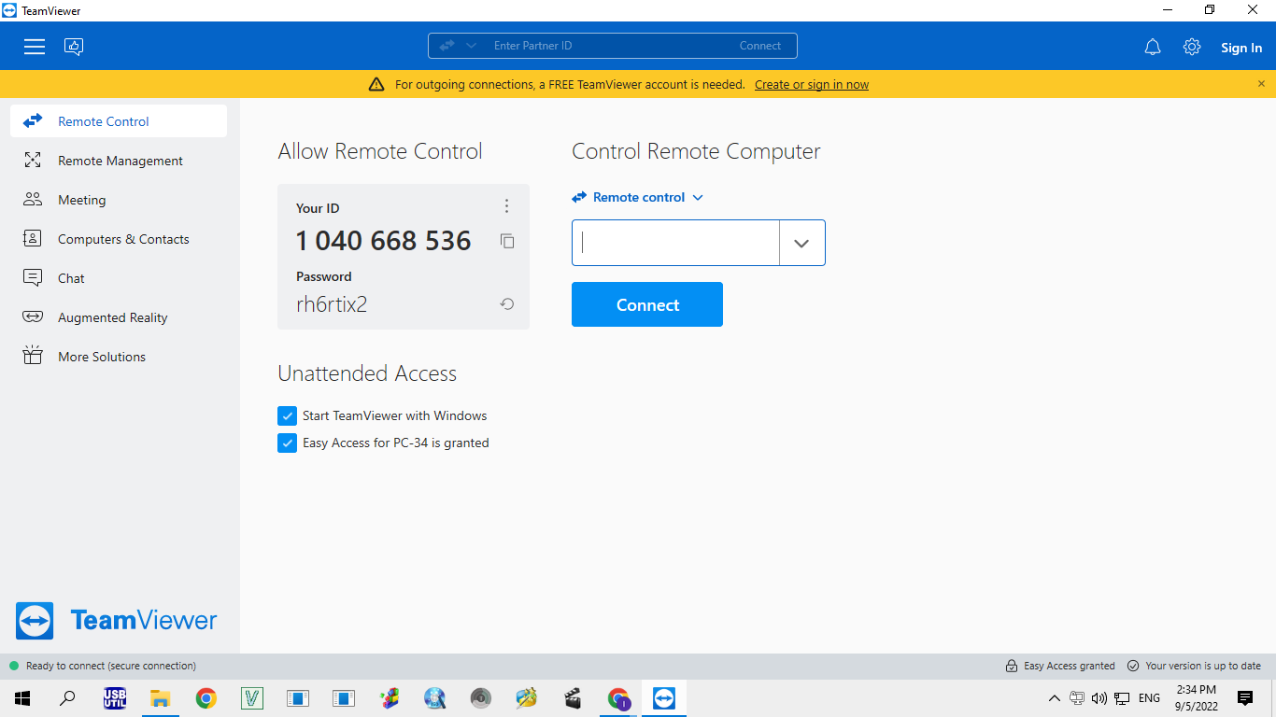Toggle Easy Access for PC-34 checkbox
The height and width of the screenshot is (717, 1276).
tap(288, 443)
